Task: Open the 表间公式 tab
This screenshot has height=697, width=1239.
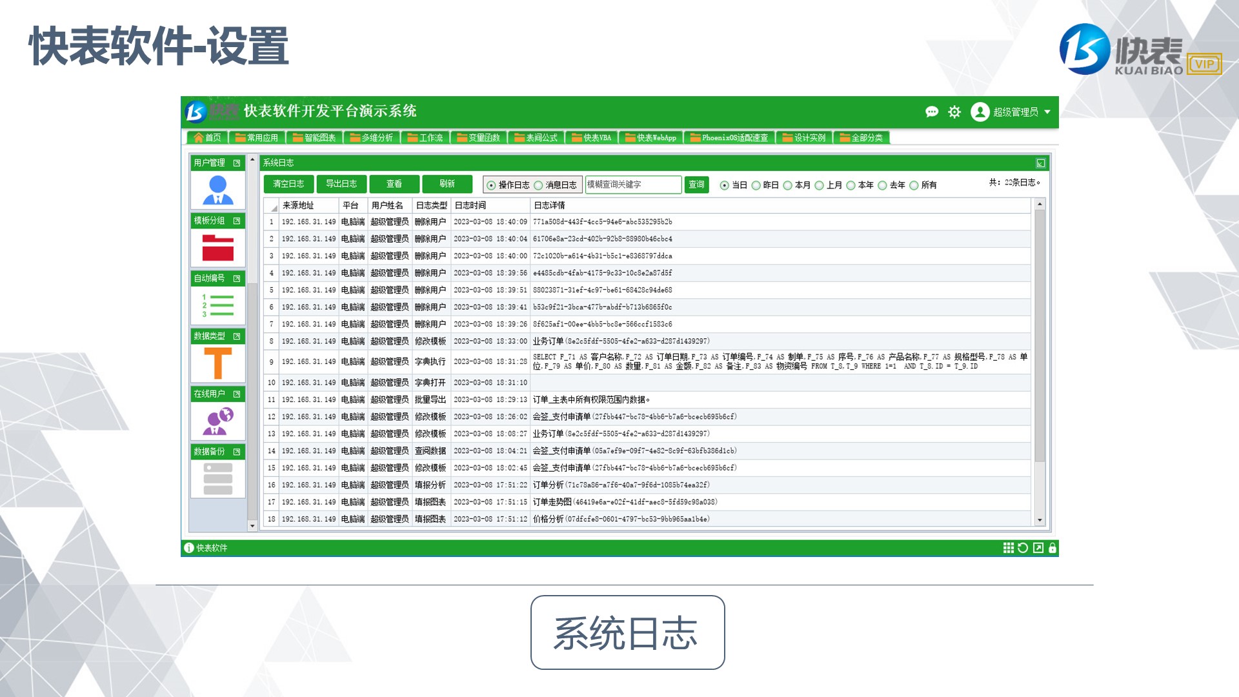Action: pos(536,137)
